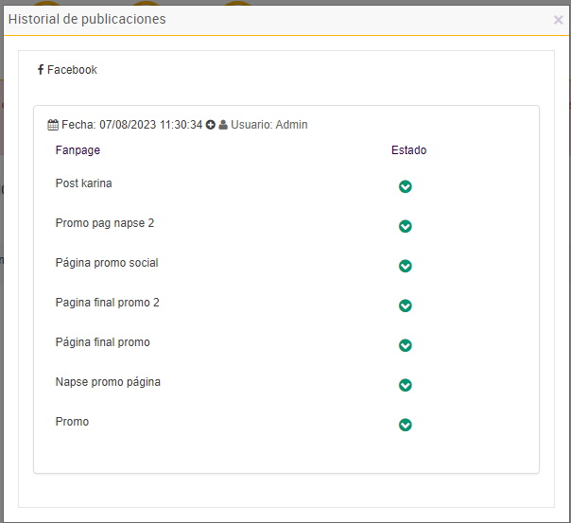Click status icon for Pagina final promo 2
The image size is (571, 523).
[x=406, y=305]
